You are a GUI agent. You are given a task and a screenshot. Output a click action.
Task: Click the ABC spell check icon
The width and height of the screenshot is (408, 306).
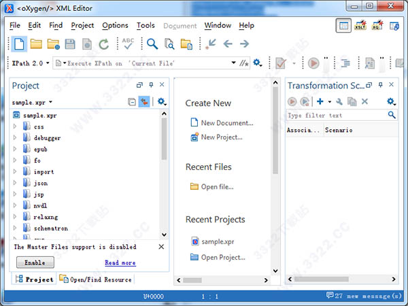click(x=128, y=44)
